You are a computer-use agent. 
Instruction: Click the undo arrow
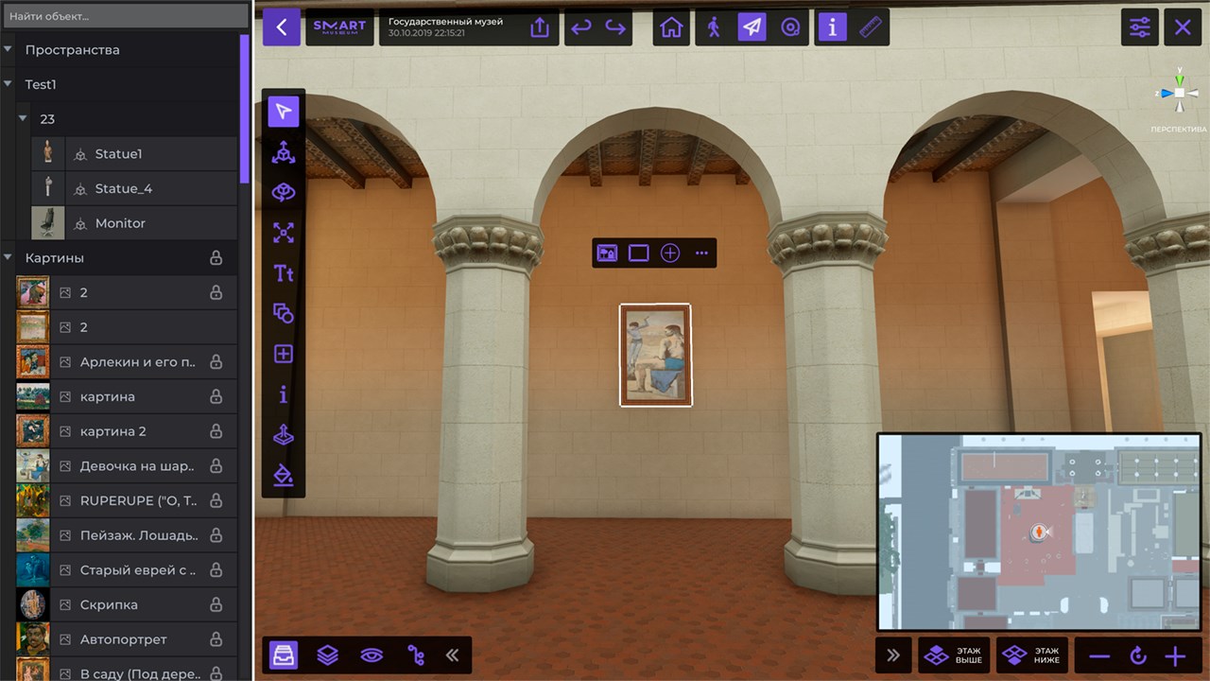tap(580, 27)
